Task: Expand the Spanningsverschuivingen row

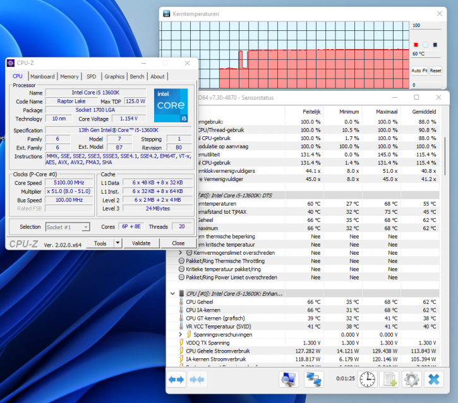Action: (x=181, y=334)
